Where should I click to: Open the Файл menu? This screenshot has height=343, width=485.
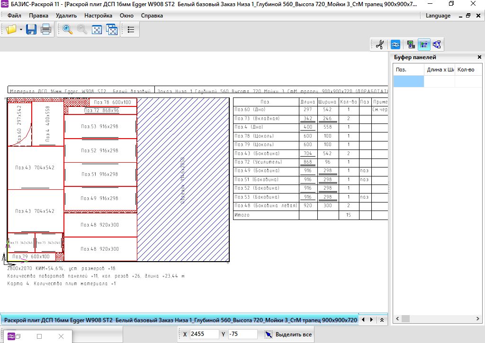coord(14,16)
